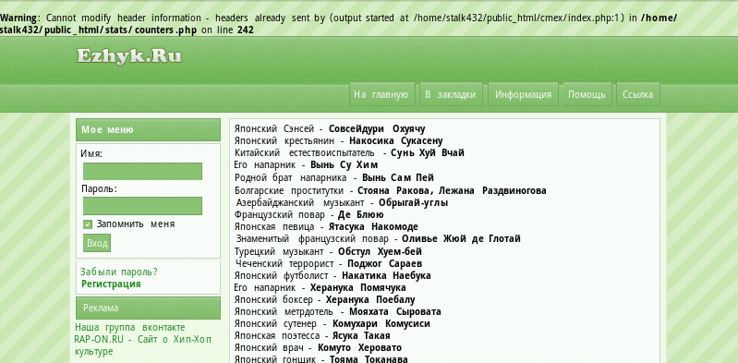The width and height of the screenshot is (738, 363).
Task: Click the Запомнить меня label text
Action: point(136,224)
